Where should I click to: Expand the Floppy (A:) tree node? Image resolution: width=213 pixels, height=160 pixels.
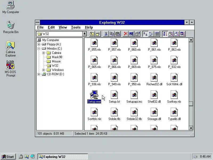(x=39, y=44)
